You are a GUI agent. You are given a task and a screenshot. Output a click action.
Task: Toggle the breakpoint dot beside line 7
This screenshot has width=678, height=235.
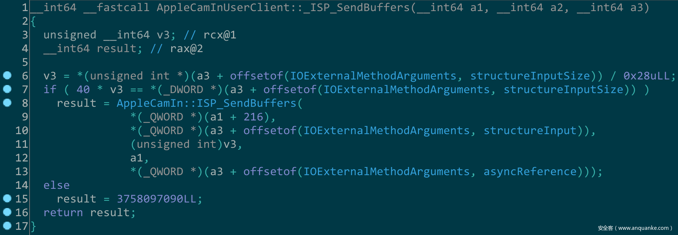(7, 89)
